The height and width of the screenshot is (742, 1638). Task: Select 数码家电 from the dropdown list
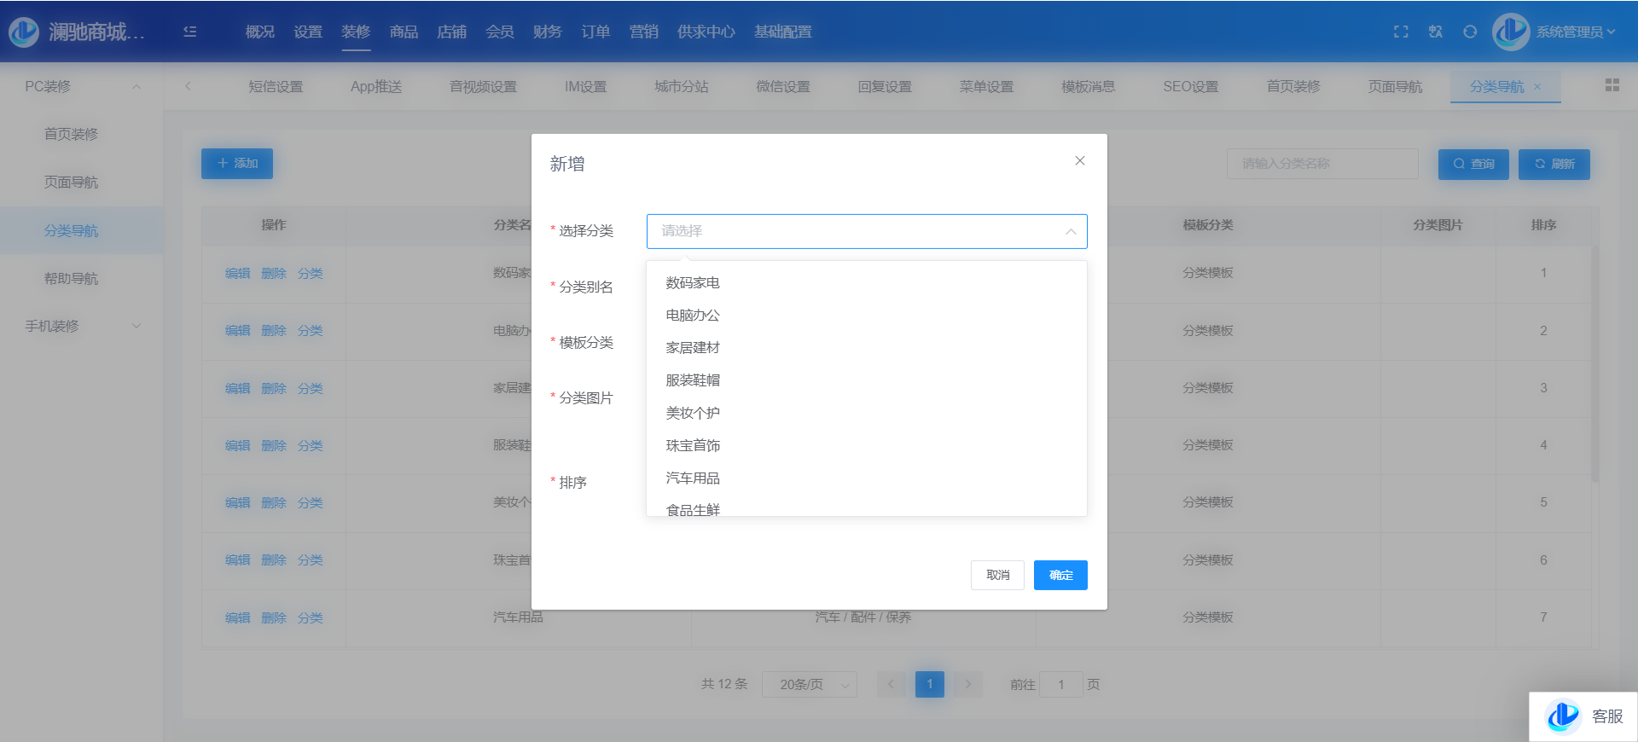pos(693,283)
